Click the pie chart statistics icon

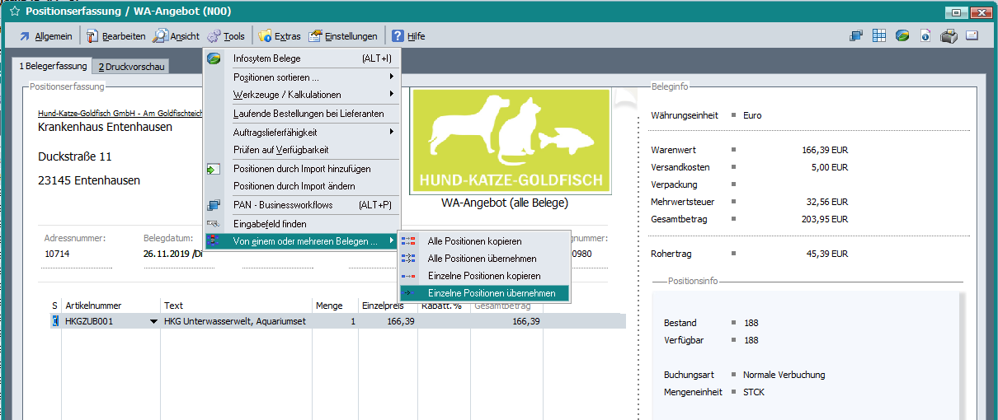(x=902, y=35)
